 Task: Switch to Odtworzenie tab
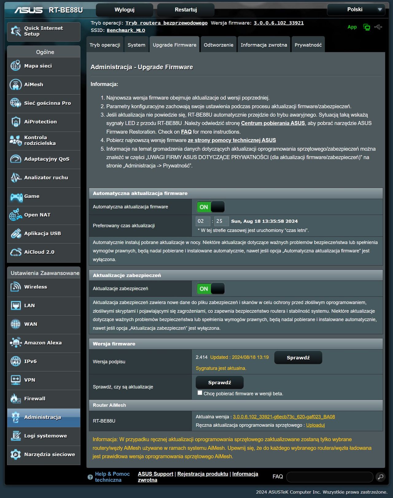click(x=219, y=45)
